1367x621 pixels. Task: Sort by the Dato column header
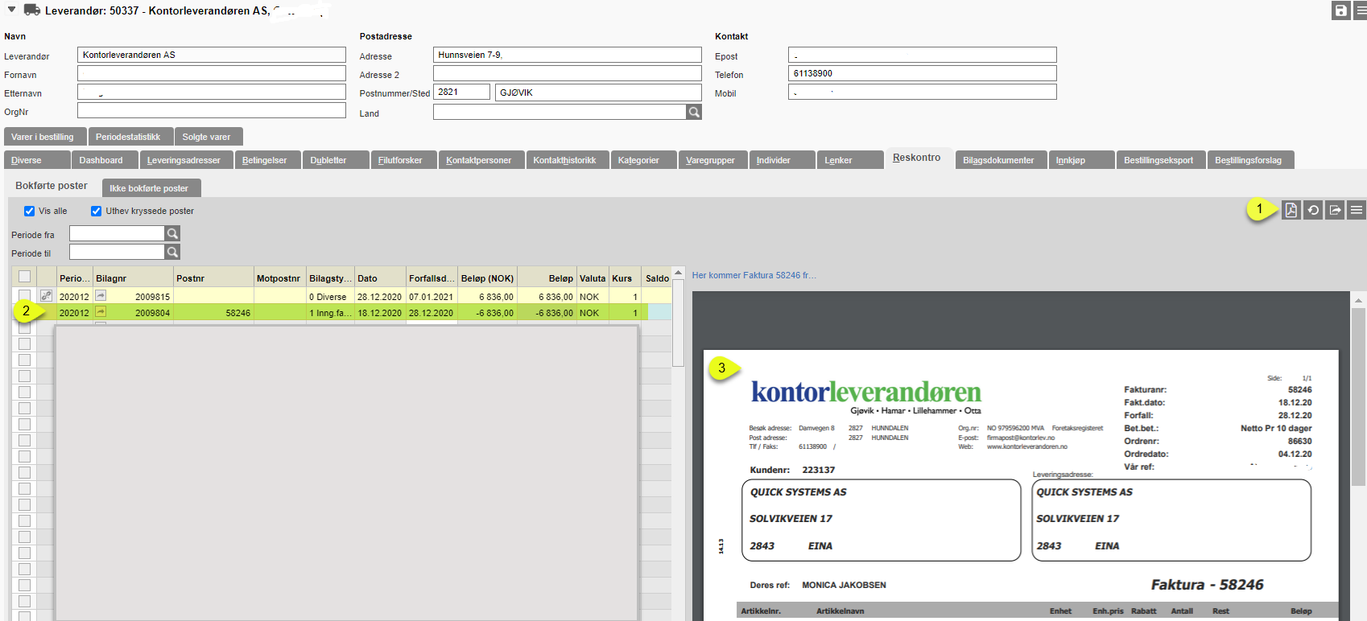(x=380, y=278)
